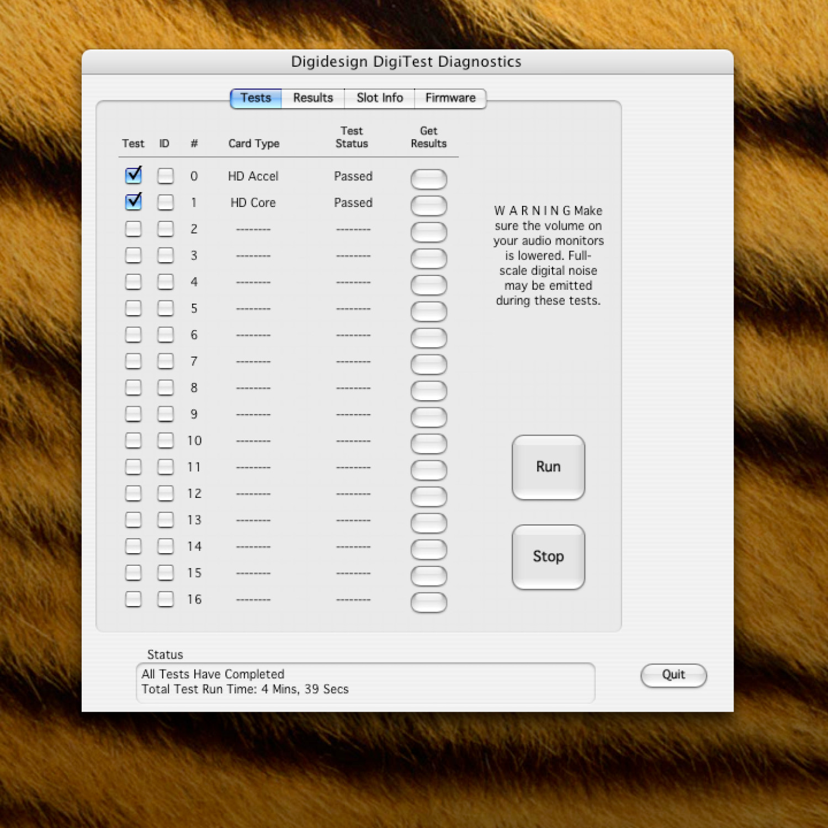
Task: Enable the Test checkbox for slot 3
Action: tap(133, 255)
